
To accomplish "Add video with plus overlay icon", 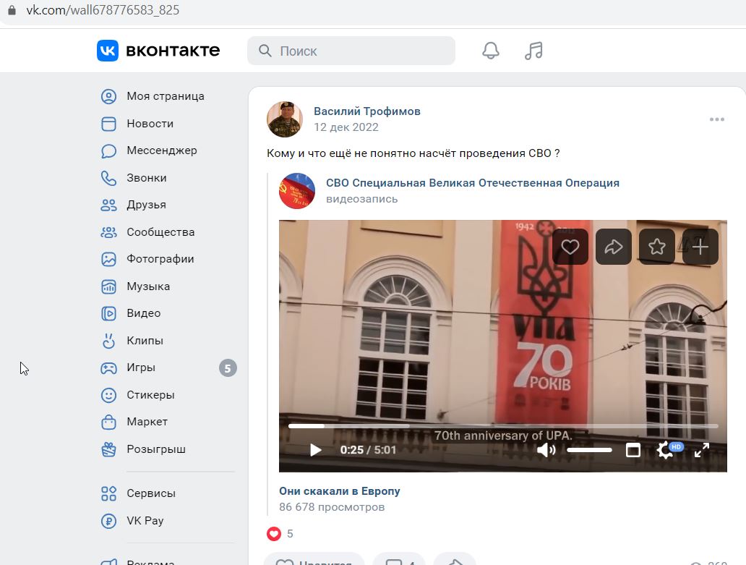I will 700,247.
